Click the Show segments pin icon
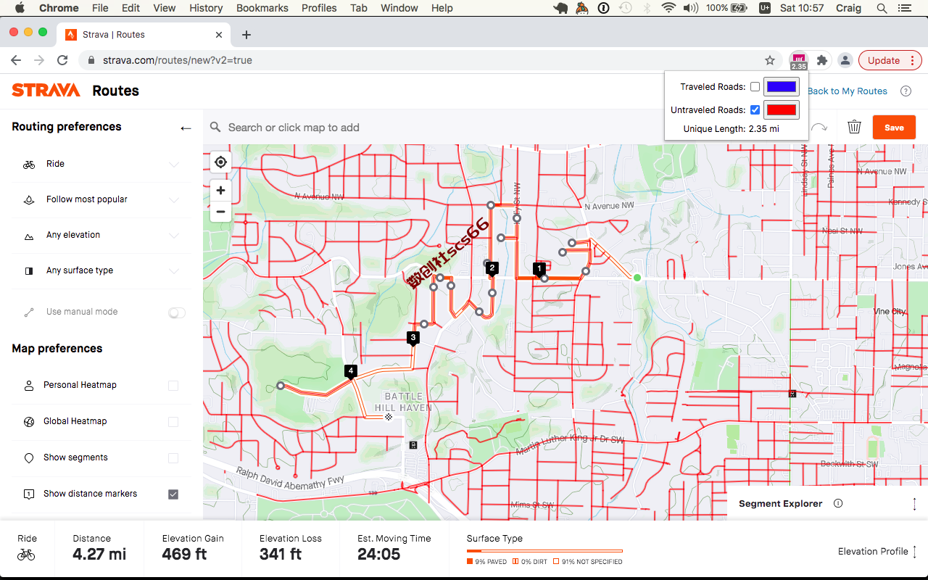Screen dimensions: 928x580 click(x=29, y=458)
